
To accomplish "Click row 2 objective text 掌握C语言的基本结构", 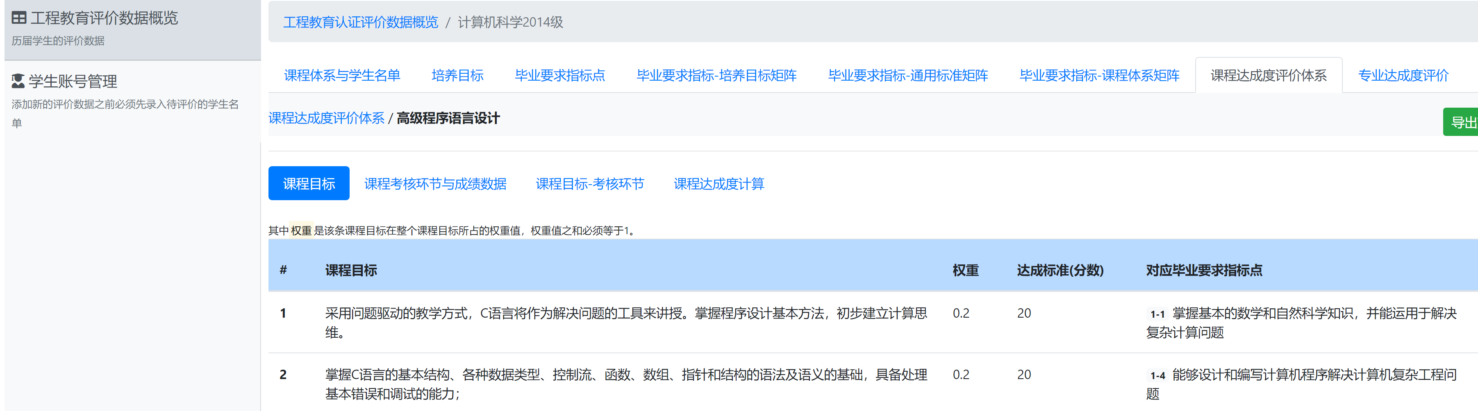I will [x=626, y=384].
